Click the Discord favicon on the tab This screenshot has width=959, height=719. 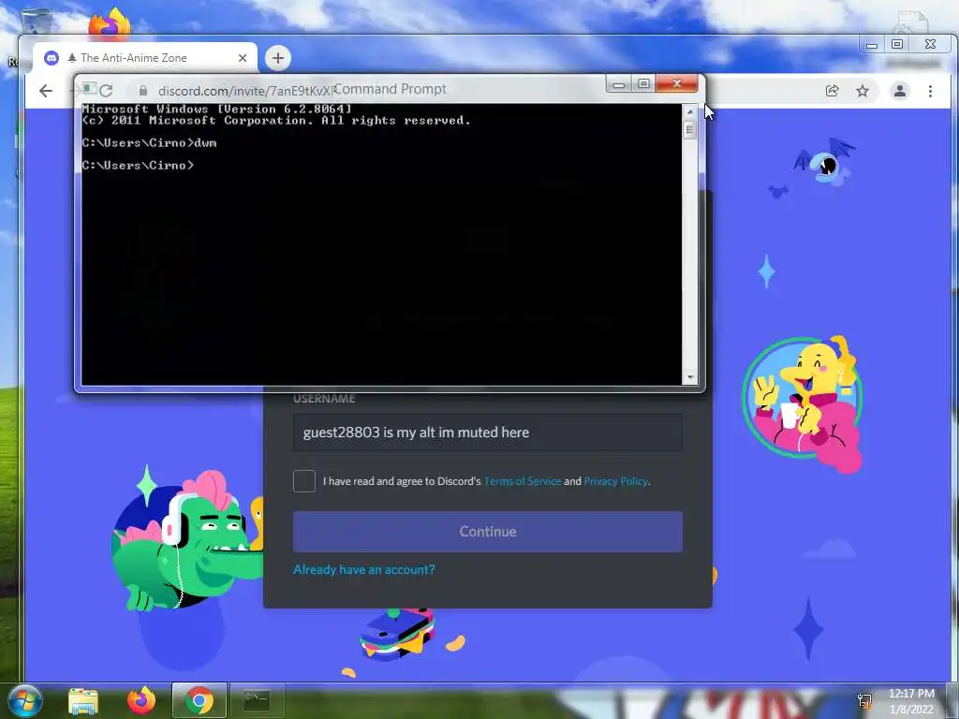(x=52, y=58)
